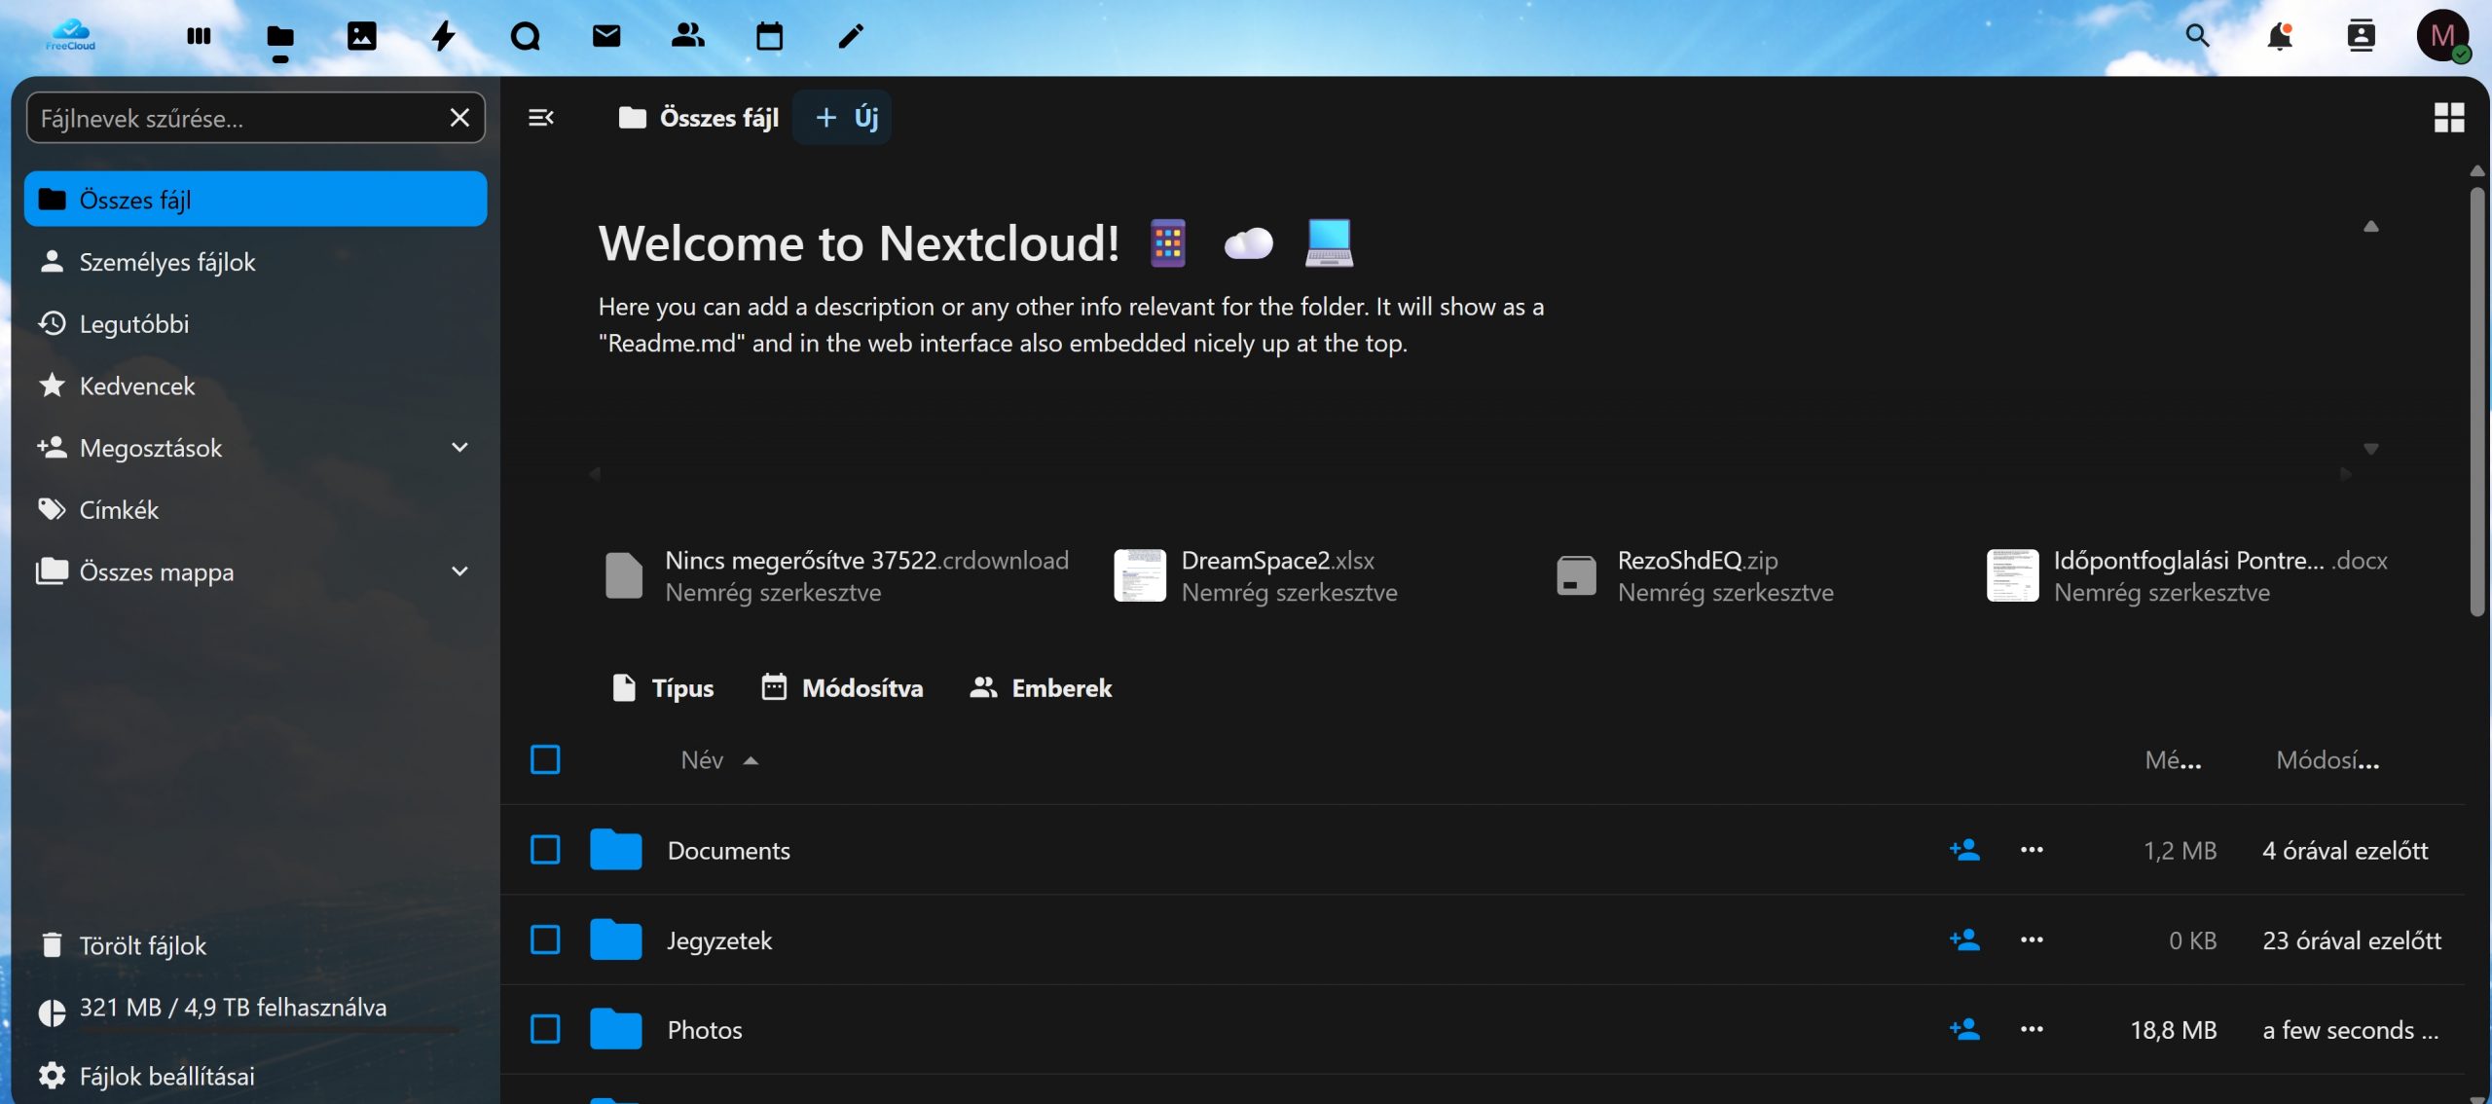Tick the Documents folder checkbox
Screen dimensions: 2492x1104
(x=545, y=850)
